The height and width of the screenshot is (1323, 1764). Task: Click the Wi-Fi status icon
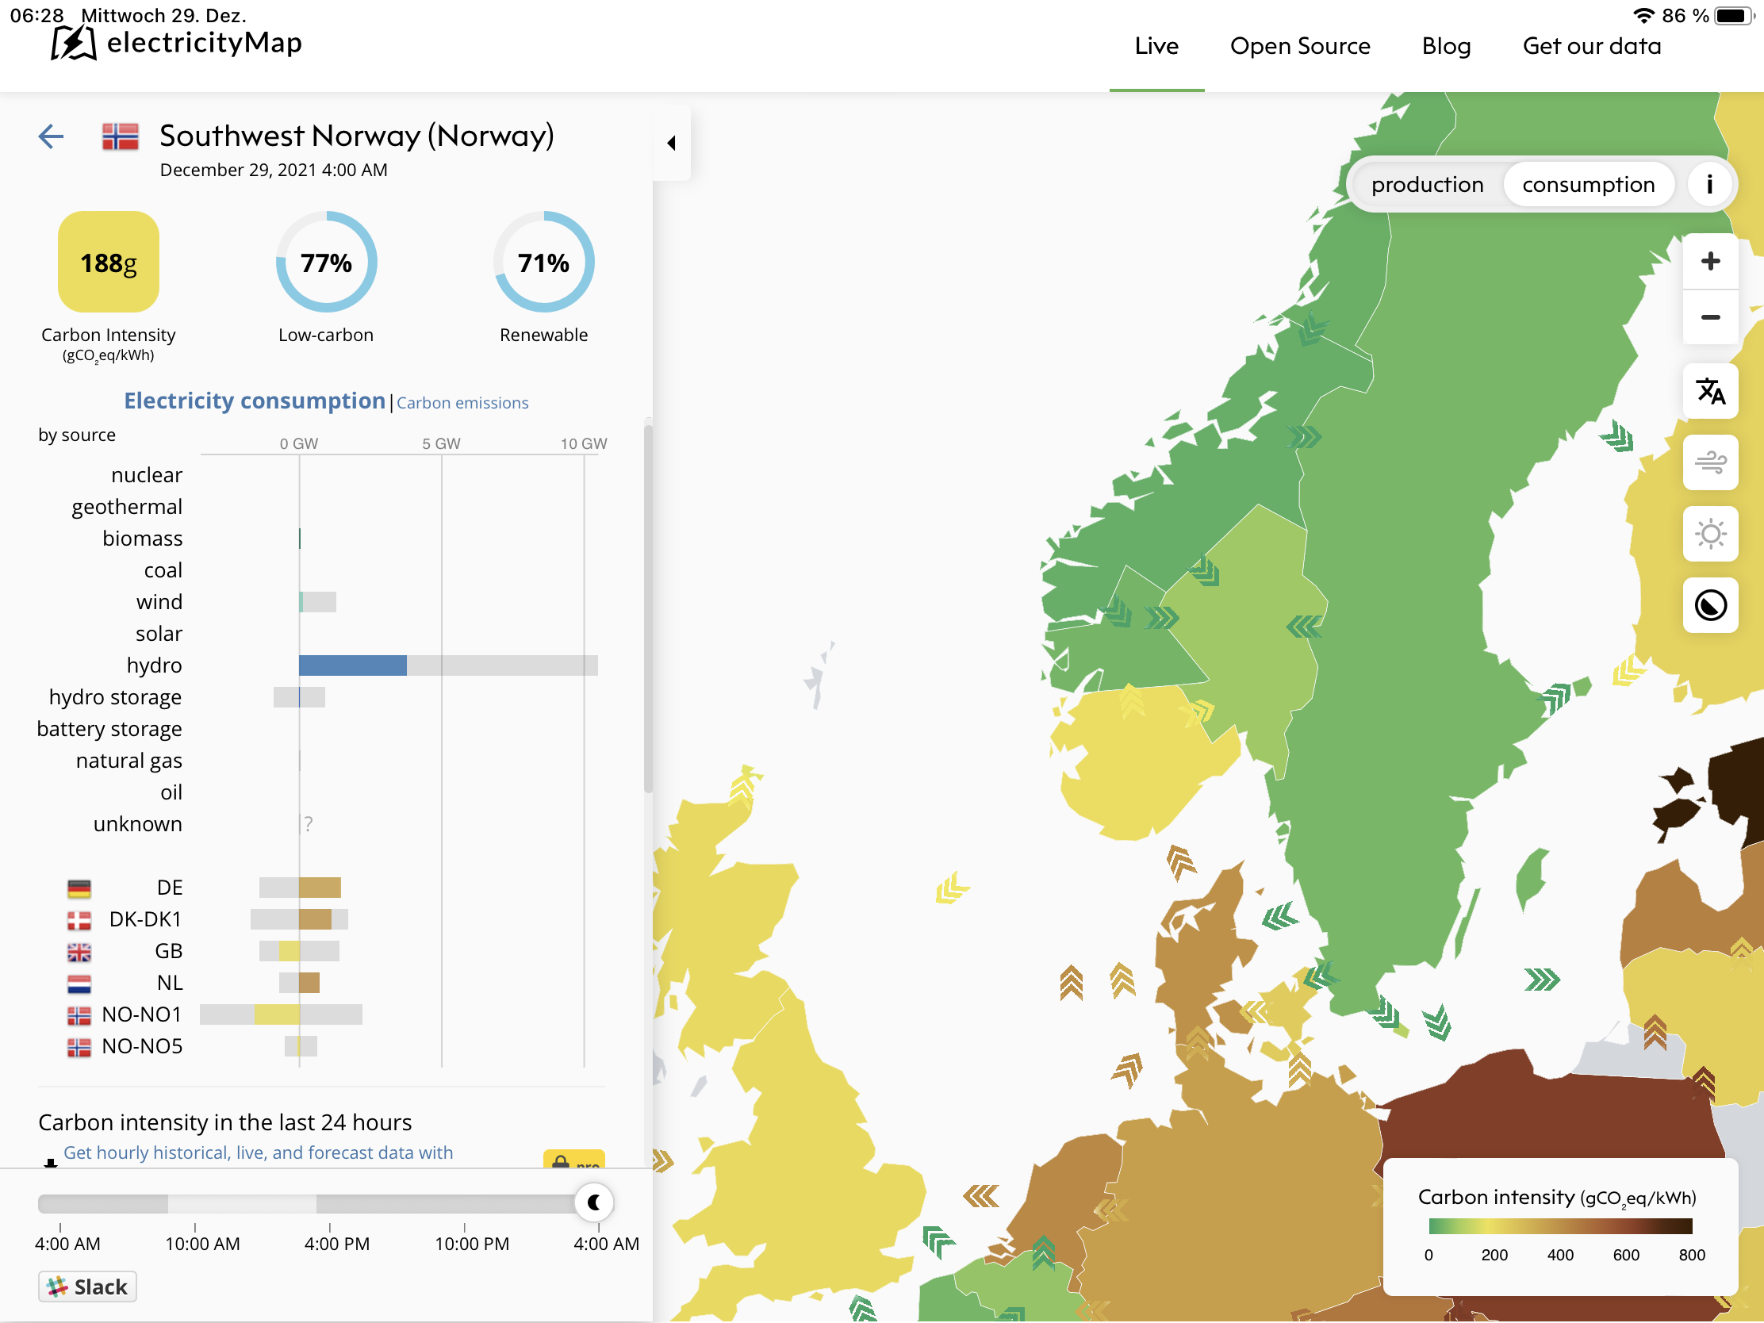tap(1643, 15)
